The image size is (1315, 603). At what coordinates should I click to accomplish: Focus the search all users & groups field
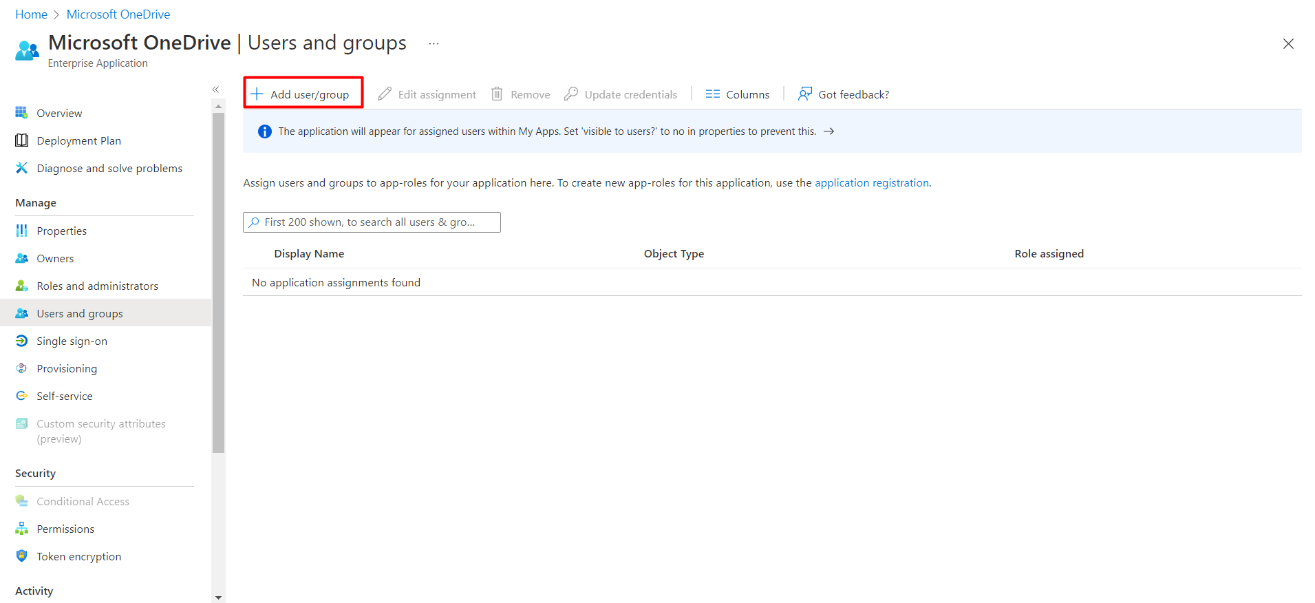[x=372, y=222]
